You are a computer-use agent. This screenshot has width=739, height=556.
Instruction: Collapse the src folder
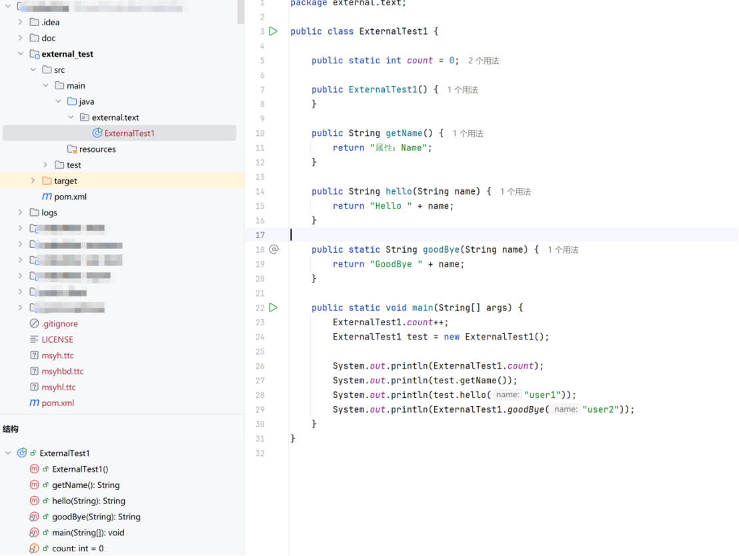pos(33,69)
